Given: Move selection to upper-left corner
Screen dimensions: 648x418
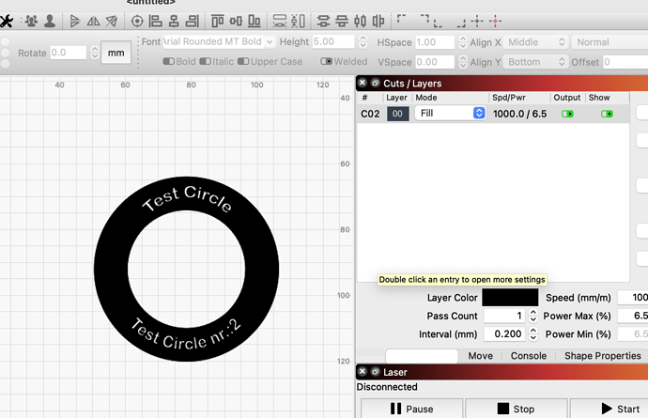Looking at the screenshot, I should (401, 19).
